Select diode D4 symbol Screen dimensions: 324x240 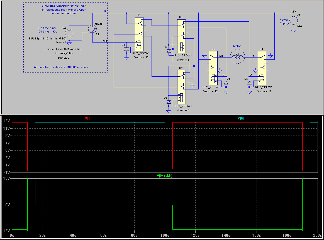[249, 83]
